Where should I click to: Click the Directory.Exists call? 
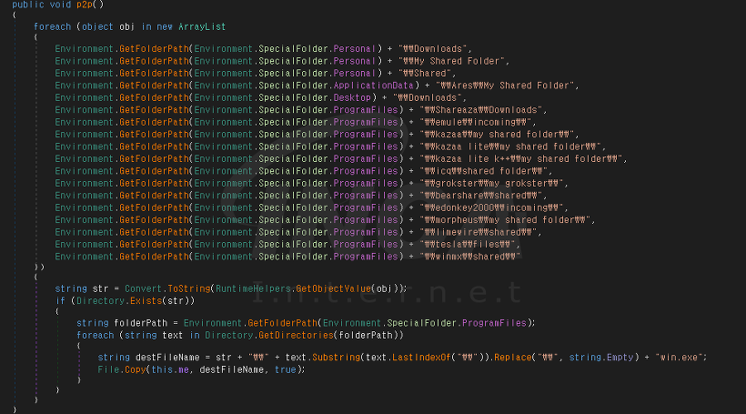coord(119,301)
